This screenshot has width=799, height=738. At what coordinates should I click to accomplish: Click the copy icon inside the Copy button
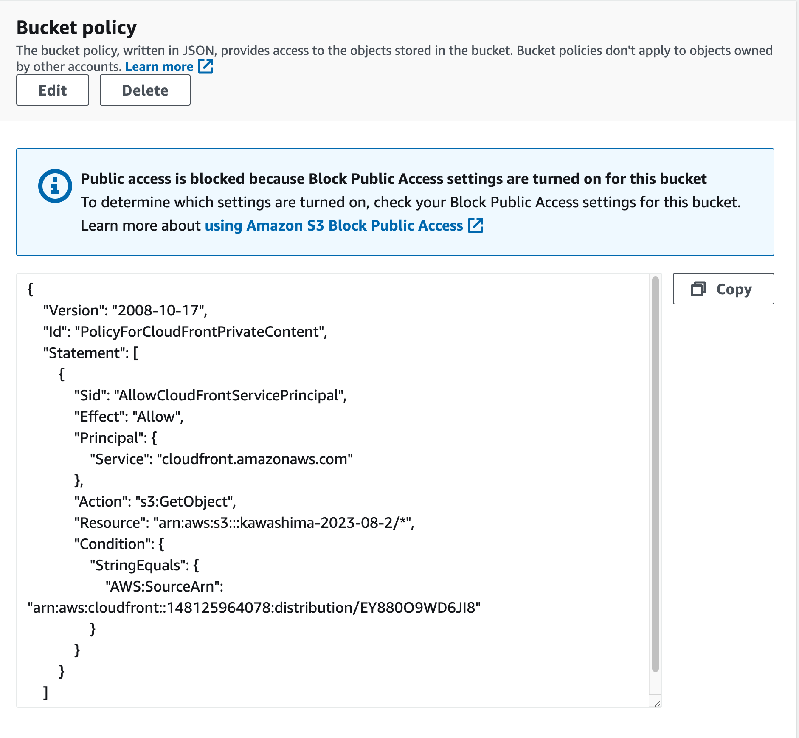(x=698, y=289)
